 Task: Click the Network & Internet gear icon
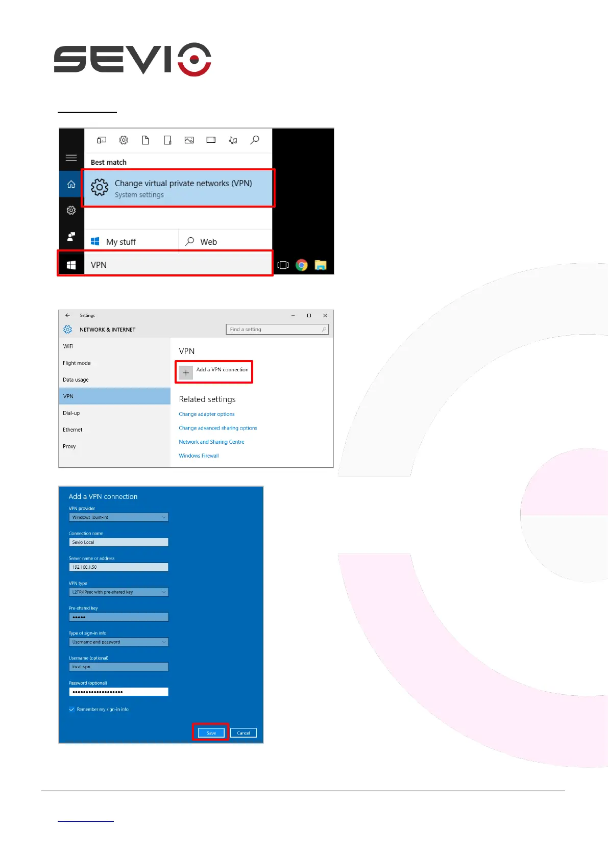[67, 330]
